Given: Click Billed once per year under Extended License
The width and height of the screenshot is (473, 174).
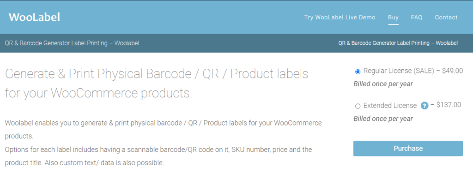Looking at the screenshot, I should pos(383,119).
